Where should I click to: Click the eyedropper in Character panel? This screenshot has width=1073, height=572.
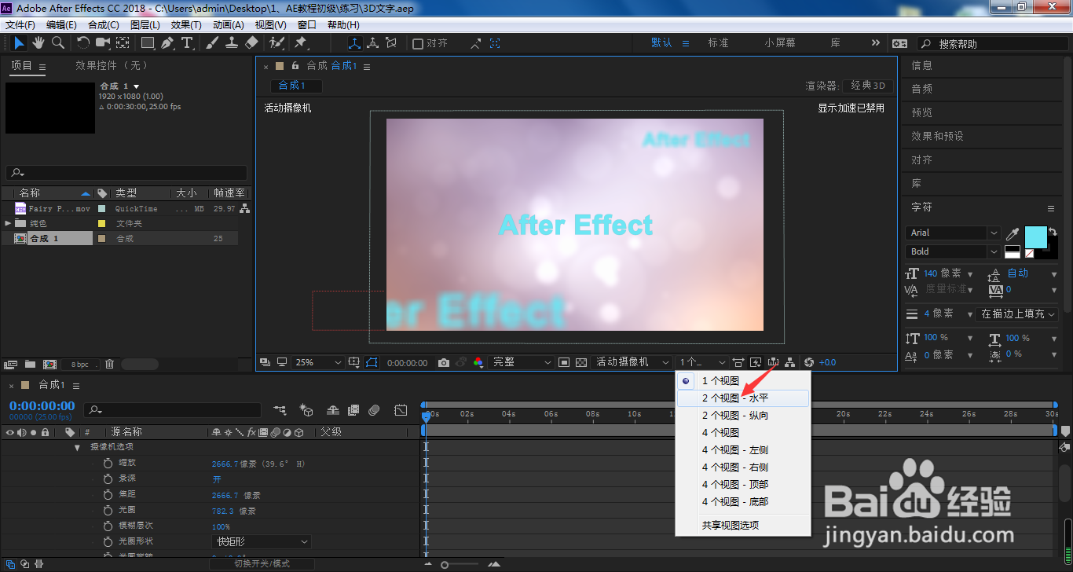(1013, 233)
